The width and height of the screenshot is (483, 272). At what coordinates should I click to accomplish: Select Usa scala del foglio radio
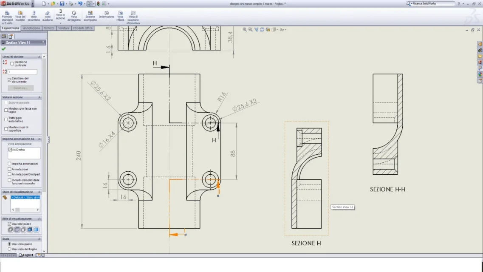pos(9,249)
